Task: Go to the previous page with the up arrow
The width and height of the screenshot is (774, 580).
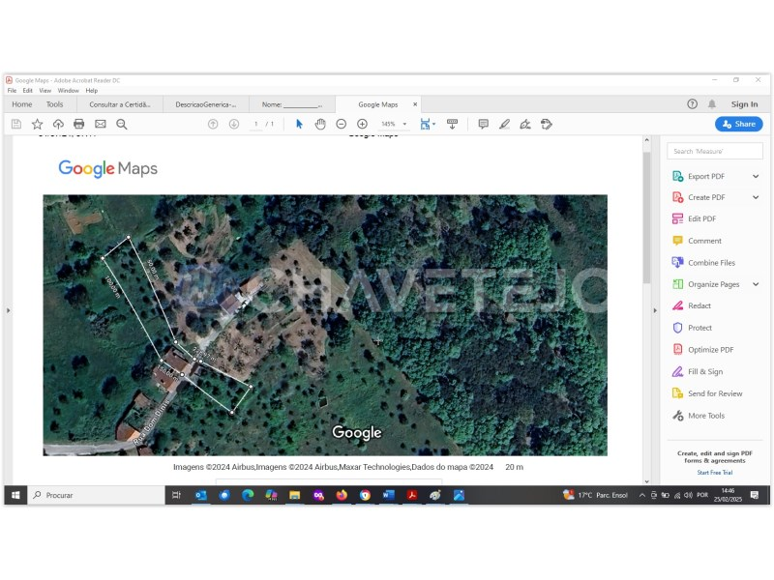Action: point(213,125)
